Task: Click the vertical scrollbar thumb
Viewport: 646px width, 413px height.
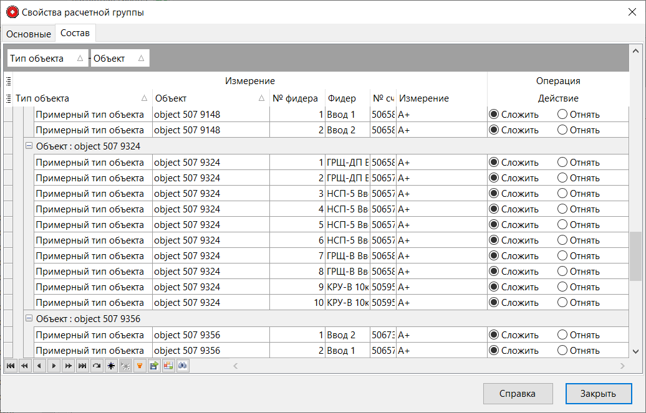Action: (635, 255)
